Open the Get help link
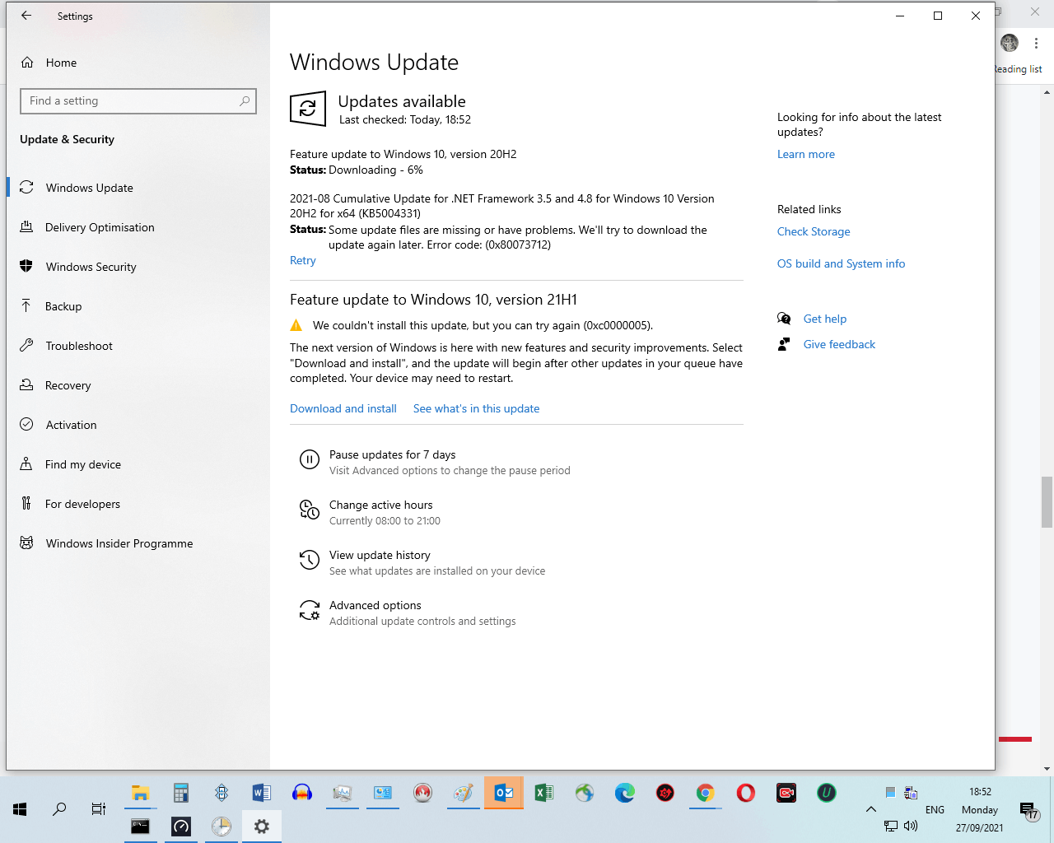 click(825, 319)
